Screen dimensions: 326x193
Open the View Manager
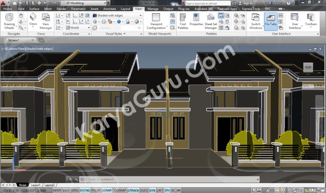tap(46, 22)
